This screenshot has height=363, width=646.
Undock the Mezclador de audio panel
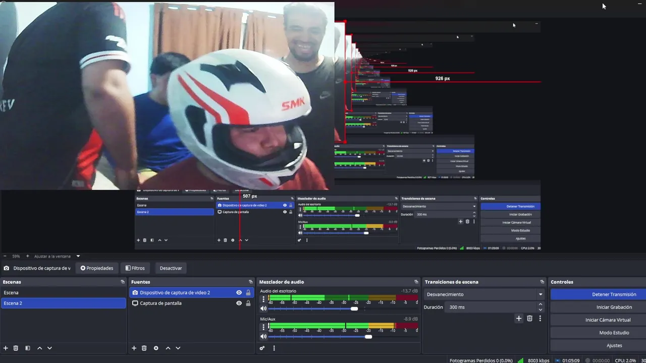(x=416, y=282)
